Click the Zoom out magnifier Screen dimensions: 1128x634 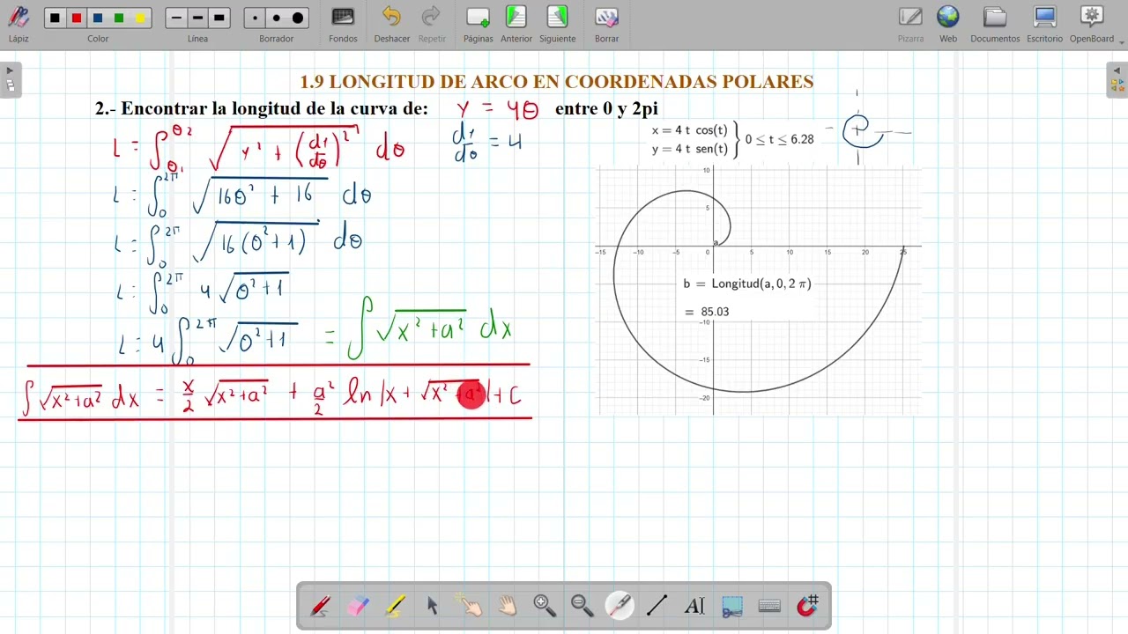coord(582,606)
